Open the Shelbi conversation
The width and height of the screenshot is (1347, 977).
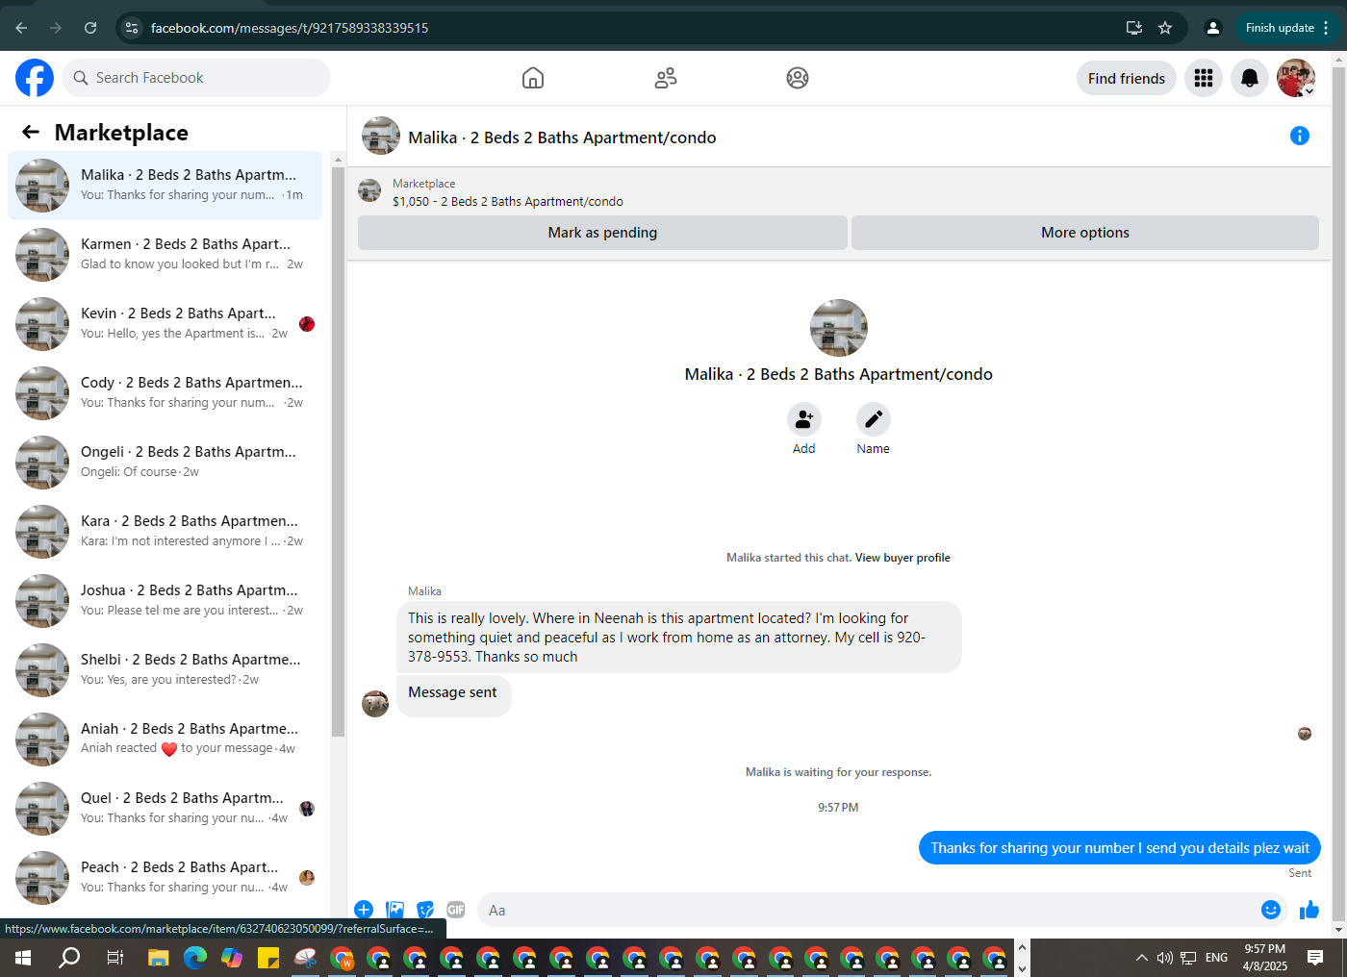click(165, 670)
